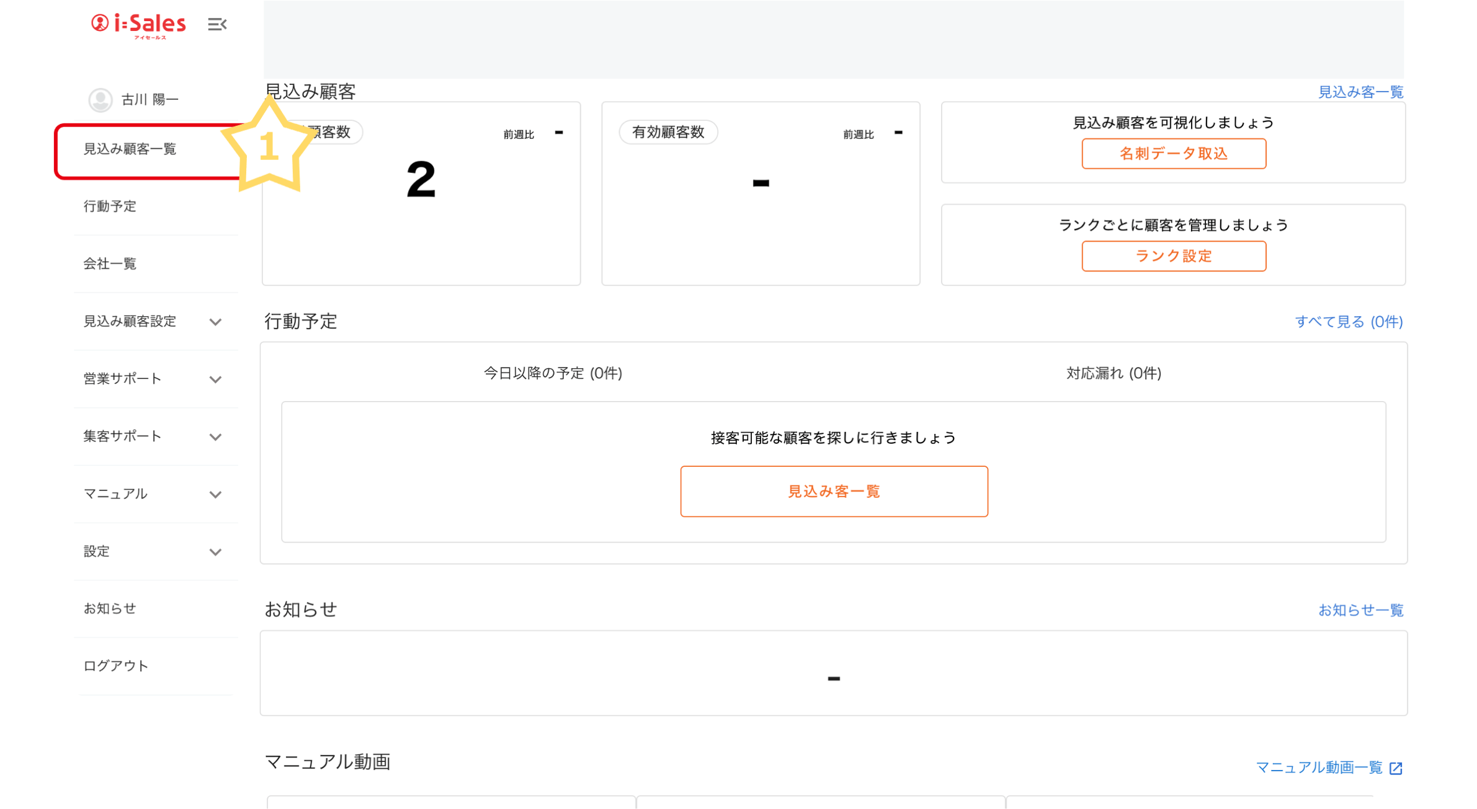Screen dimensions: 1477x809
Task: Go to 会社一覧 in the sidebar
Action: (x=110, y=264)
